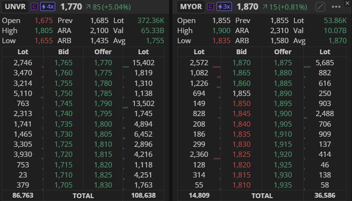
Task: Click UNVR total bid lot 86,763
Action: (23, 195)
